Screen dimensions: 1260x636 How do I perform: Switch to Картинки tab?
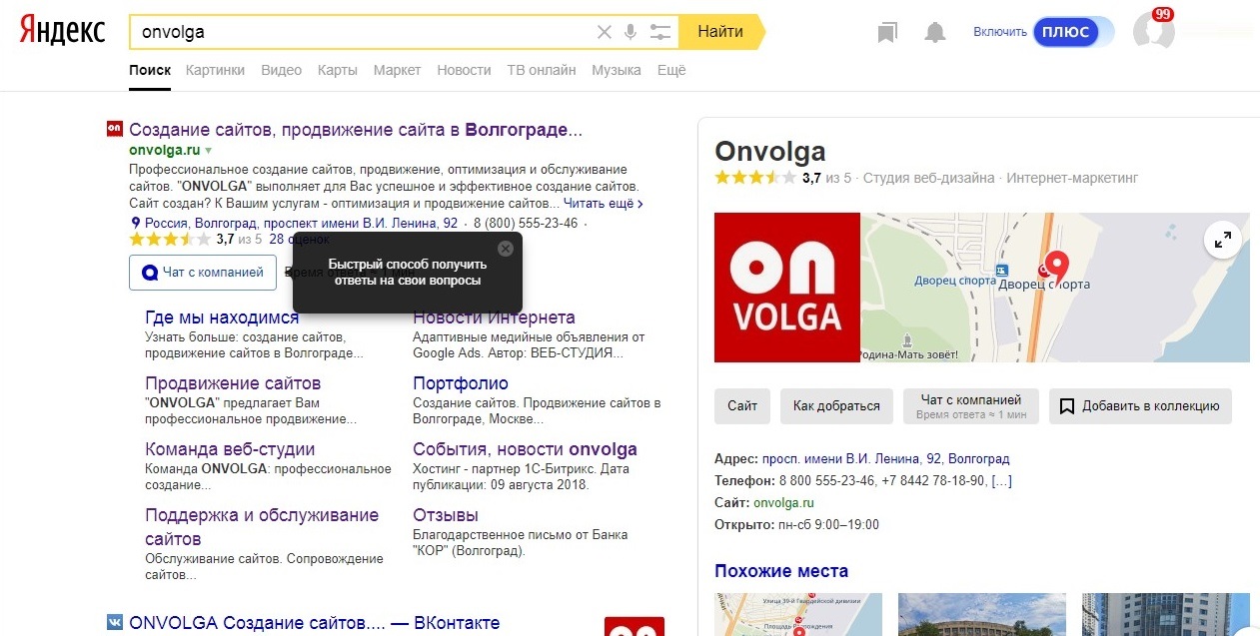tap(215, 70)
